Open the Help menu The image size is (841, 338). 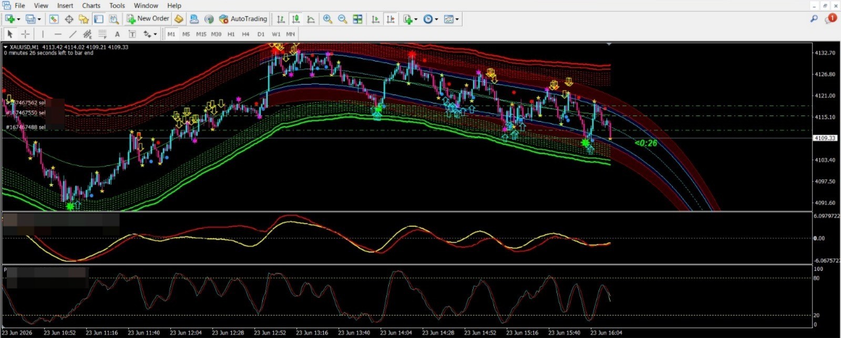174,5
